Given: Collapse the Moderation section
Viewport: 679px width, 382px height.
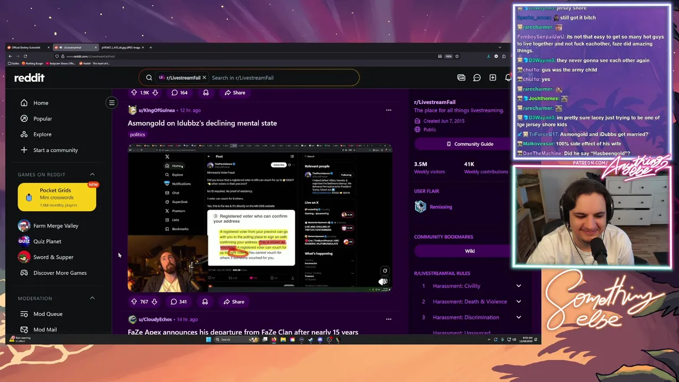Looking at the screenshot, I should 92,298.
